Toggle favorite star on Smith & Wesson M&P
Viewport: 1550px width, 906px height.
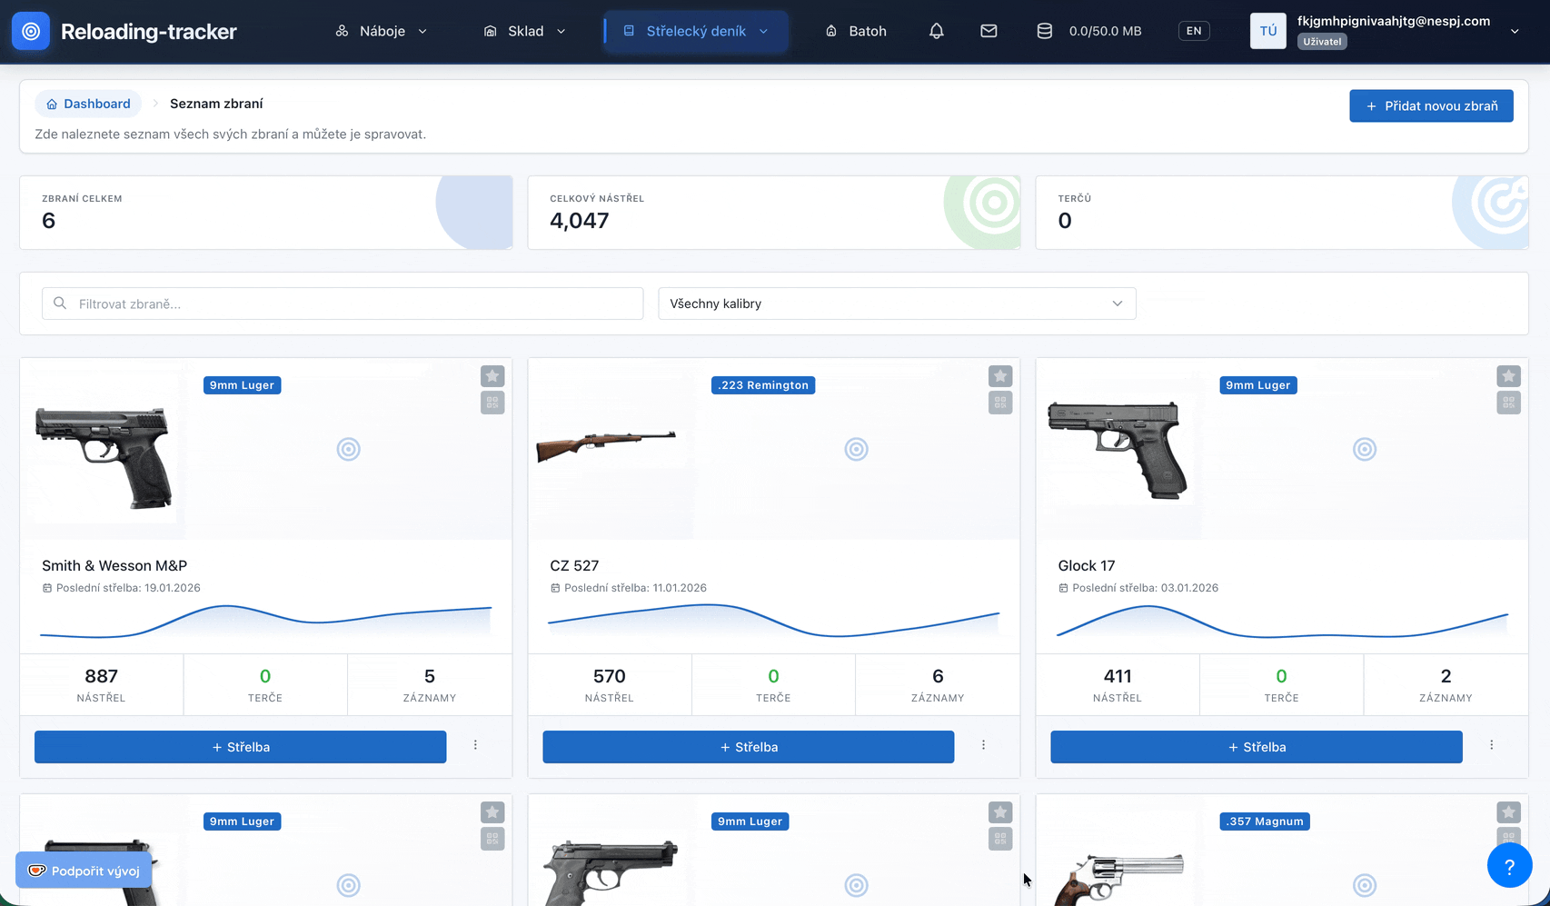492,376
